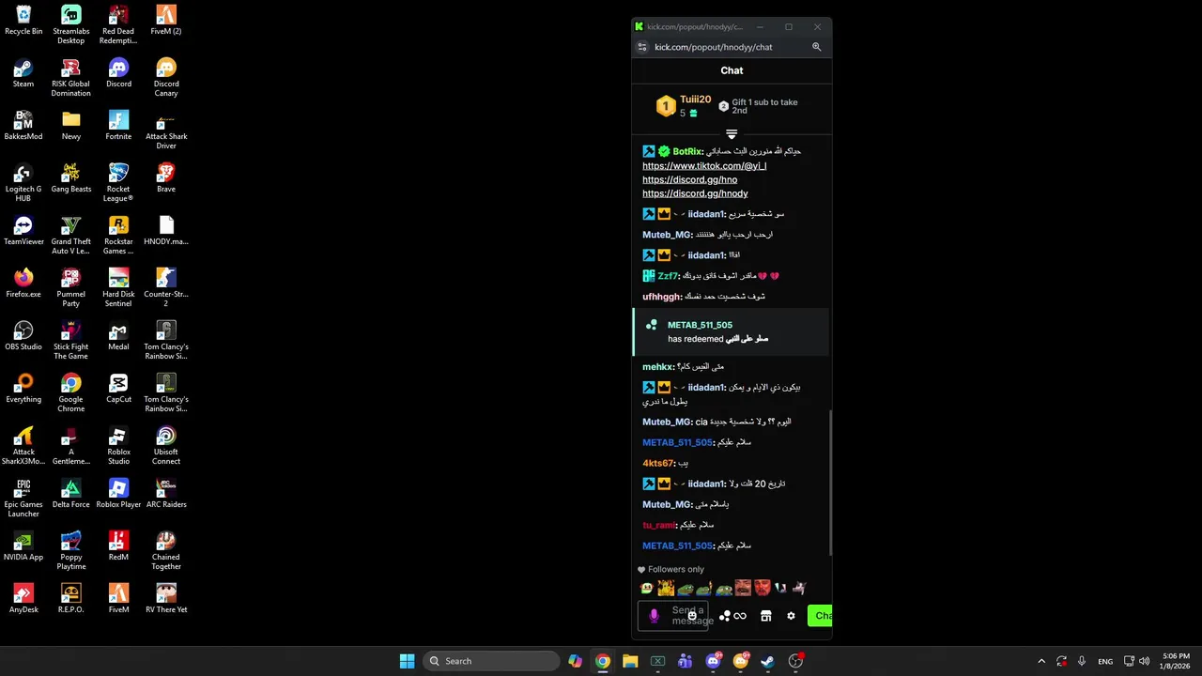Click the browser zoom magnifier icon
1202x676 pixels.
click(x=816, y=47)
